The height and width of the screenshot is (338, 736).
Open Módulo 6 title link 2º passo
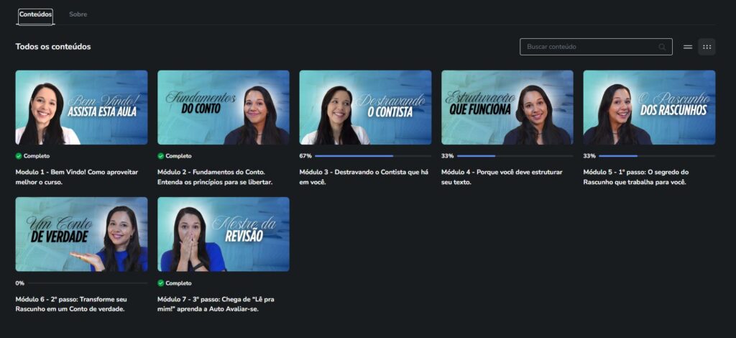(x=70, y=303)
